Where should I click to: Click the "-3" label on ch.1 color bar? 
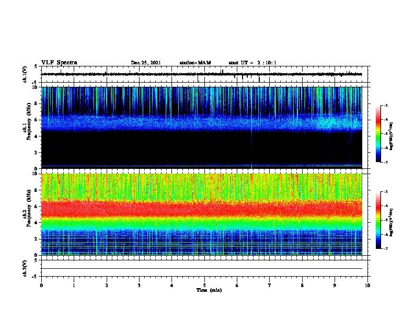pos(385,106)
